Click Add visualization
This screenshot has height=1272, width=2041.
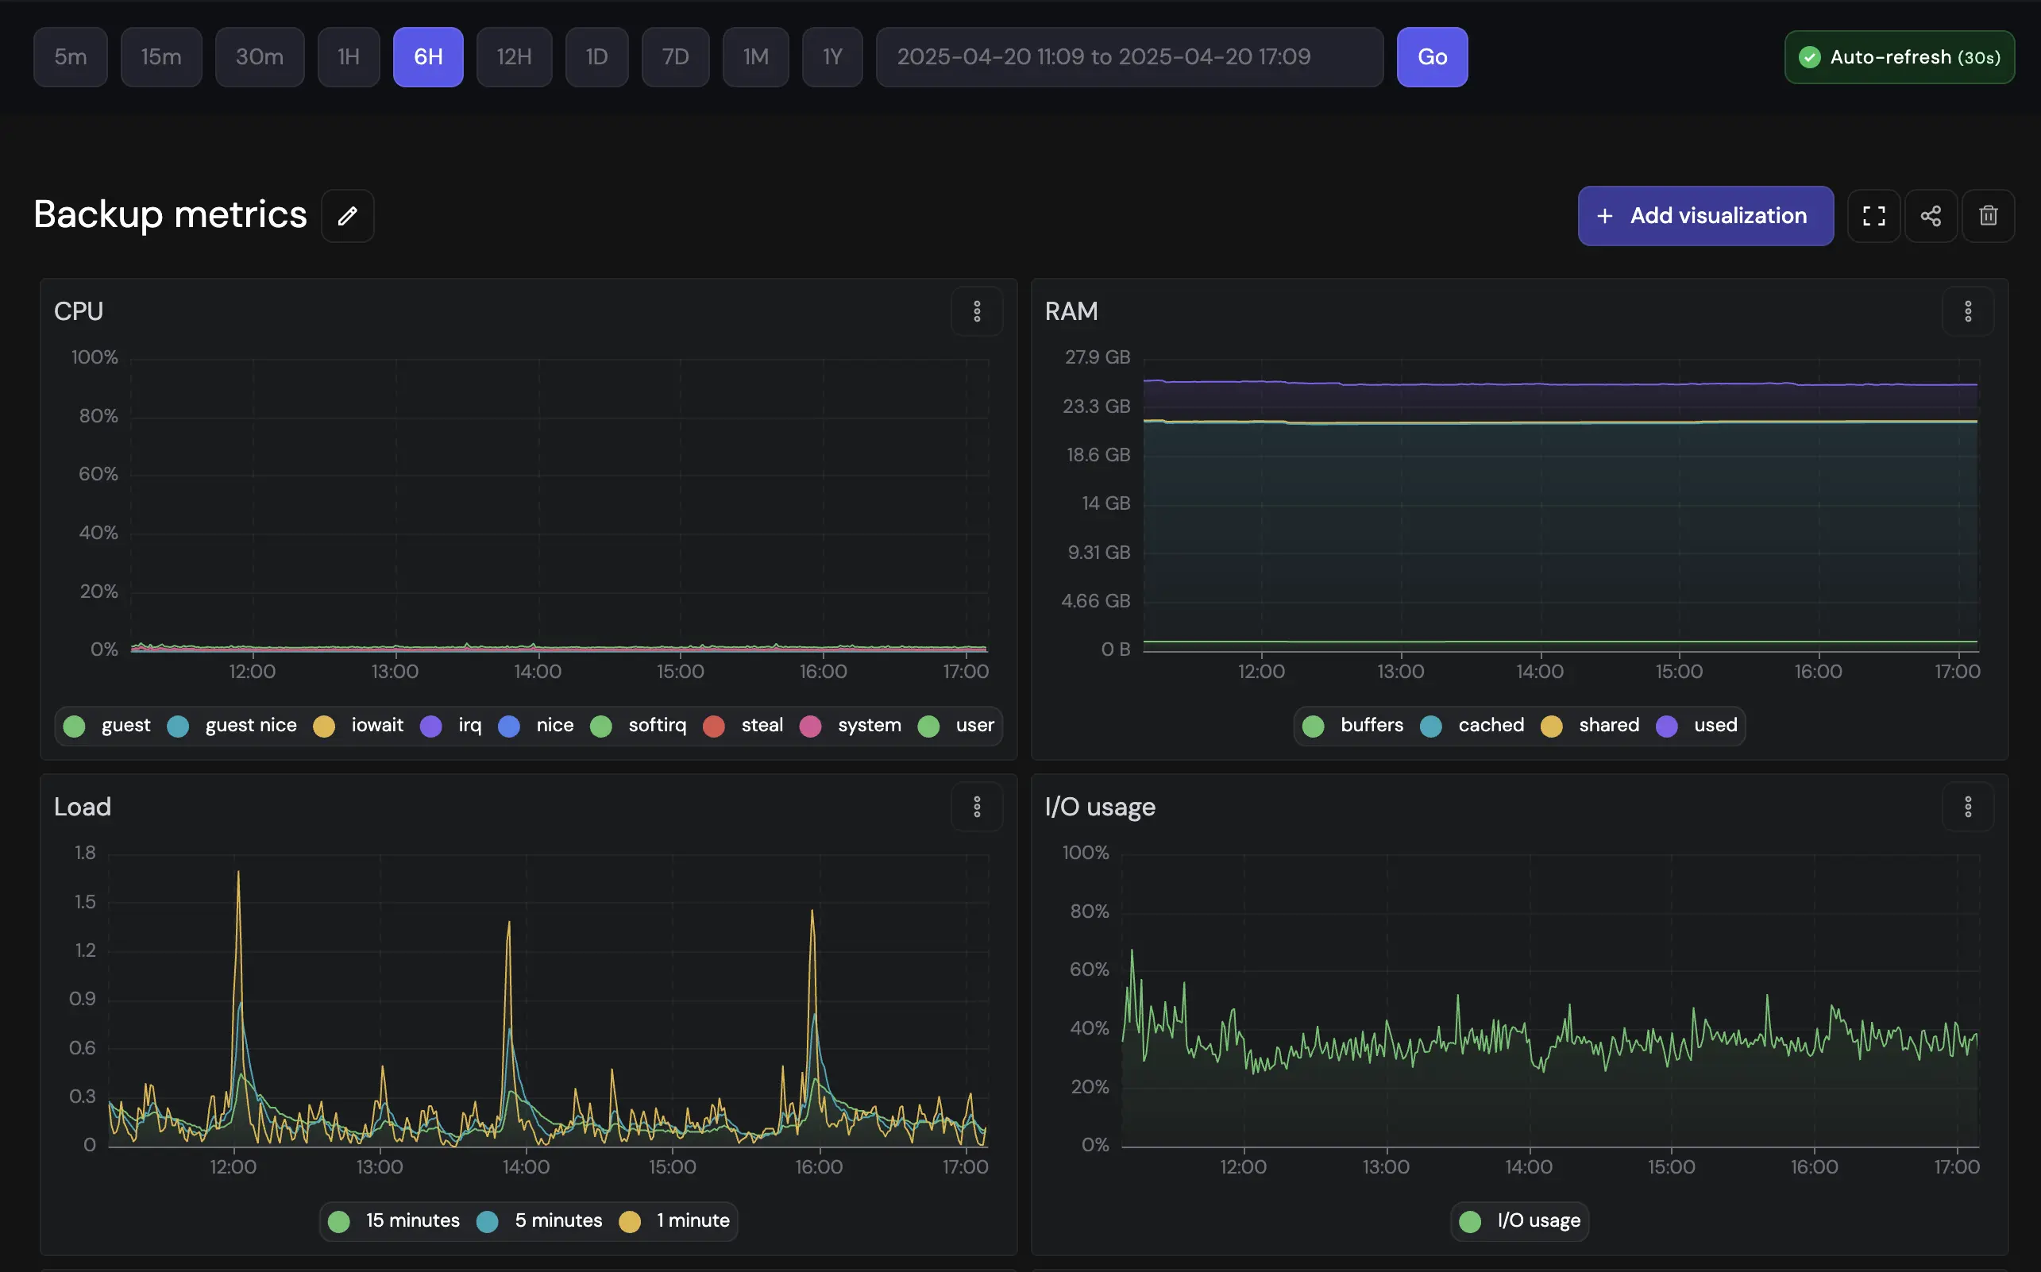click(1704, 215)
